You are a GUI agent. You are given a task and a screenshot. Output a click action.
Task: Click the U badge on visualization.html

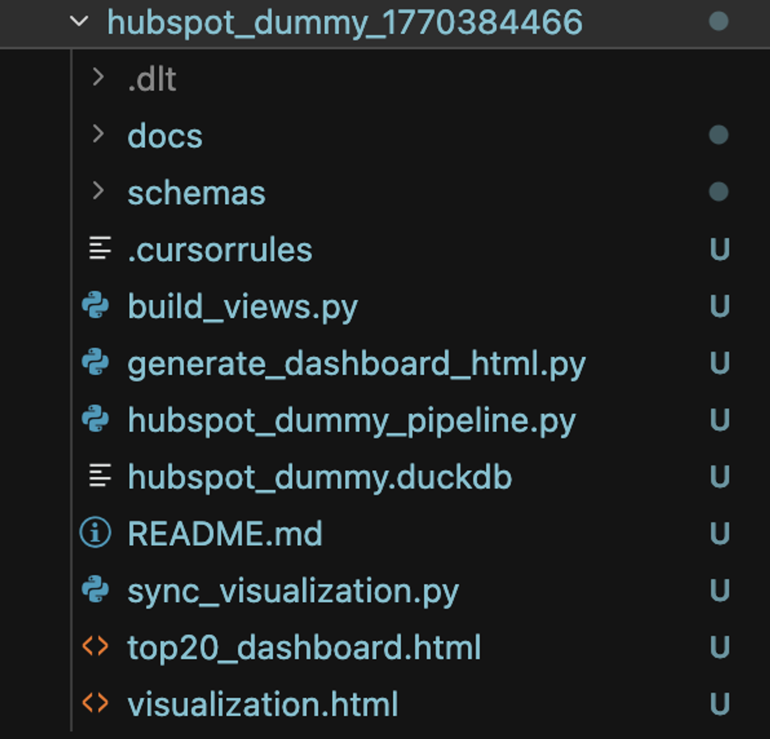click(720, 704)
